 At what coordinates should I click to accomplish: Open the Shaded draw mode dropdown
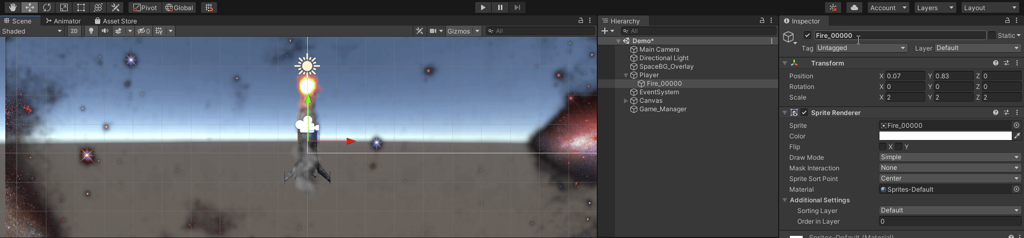pos(32,31)
